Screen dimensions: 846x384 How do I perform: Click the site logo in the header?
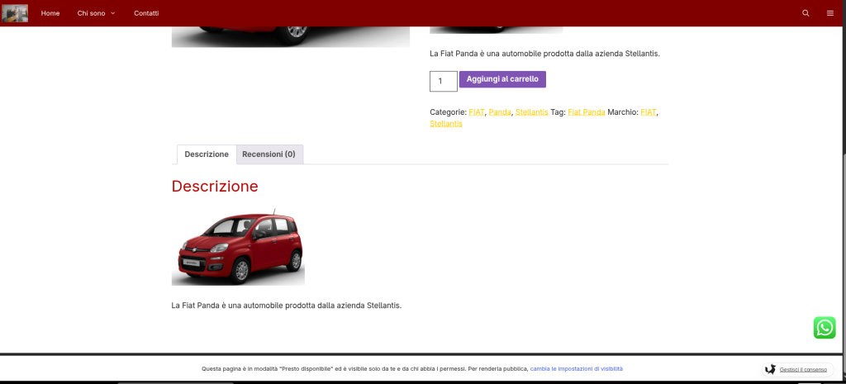(15, 13)
